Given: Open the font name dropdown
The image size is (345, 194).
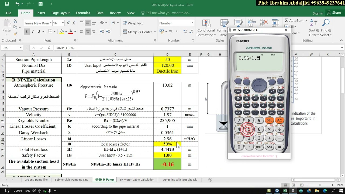Looking at the screenshot, I should (50, 23).
